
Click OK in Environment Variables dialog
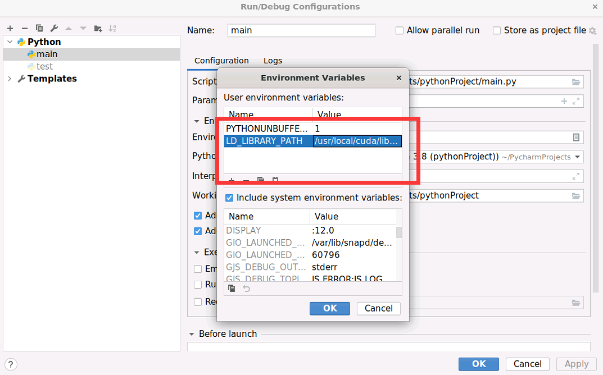(x=330, y=309)
